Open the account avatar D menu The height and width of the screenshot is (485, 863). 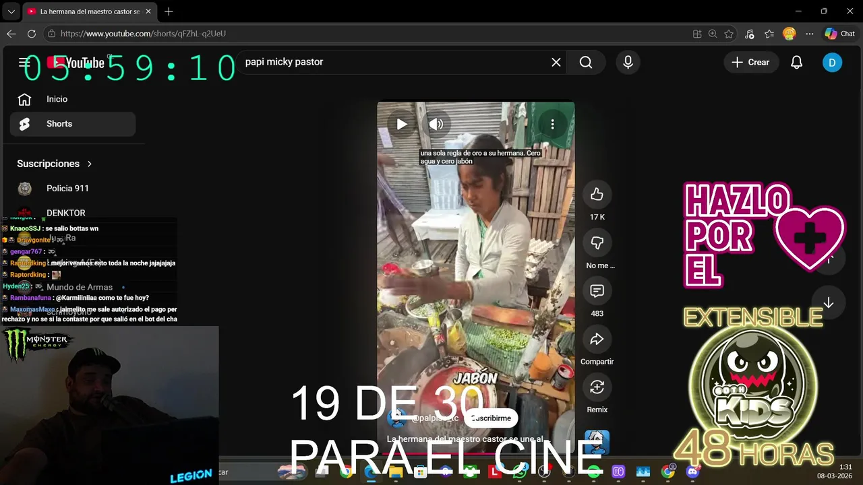[x=832, y=62]
